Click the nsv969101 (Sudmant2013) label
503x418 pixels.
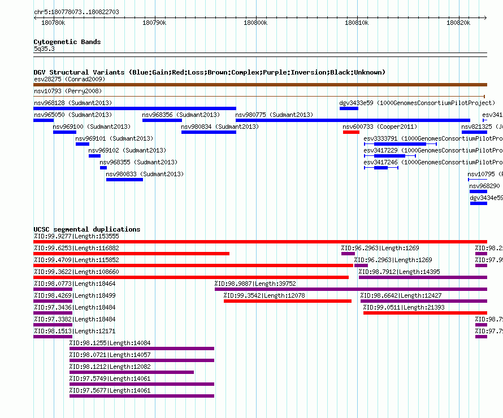point(114,138)
